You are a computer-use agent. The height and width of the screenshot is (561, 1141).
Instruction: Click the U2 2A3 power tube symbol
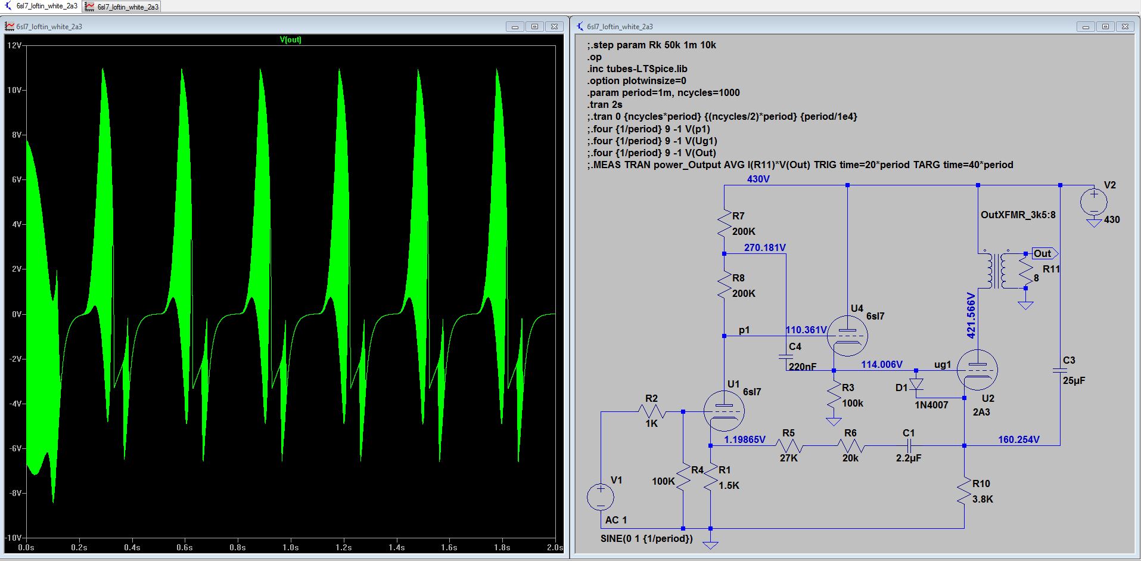(977, 370)
